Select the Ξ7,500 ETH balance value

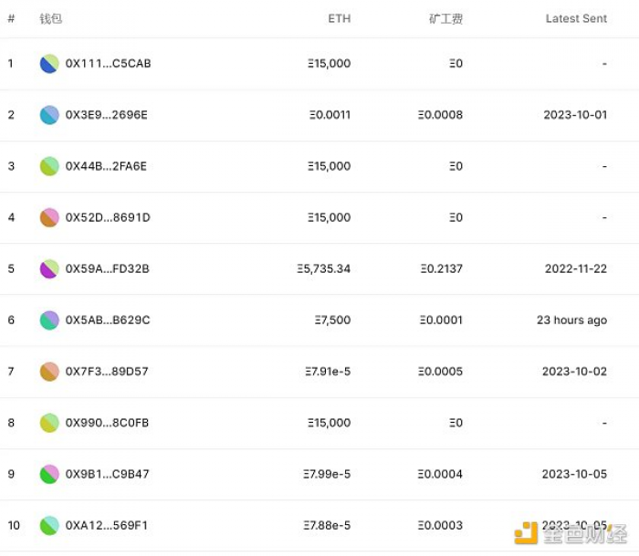coord(332,320)
